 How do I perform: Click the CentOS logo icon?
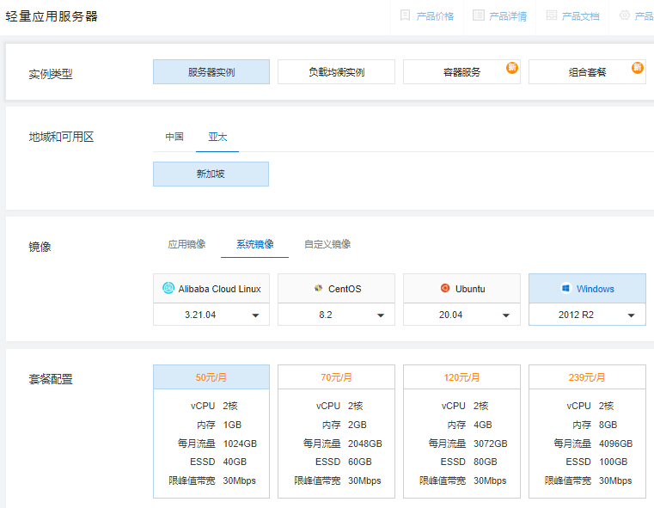[x=319, y=288]
